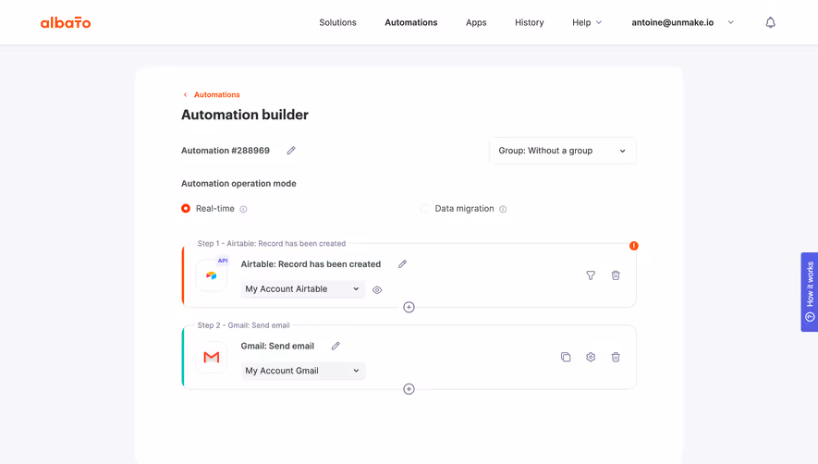Screen dimensions: 818x464
Task: Click the Data migration info icon
Action: [503, 209]
